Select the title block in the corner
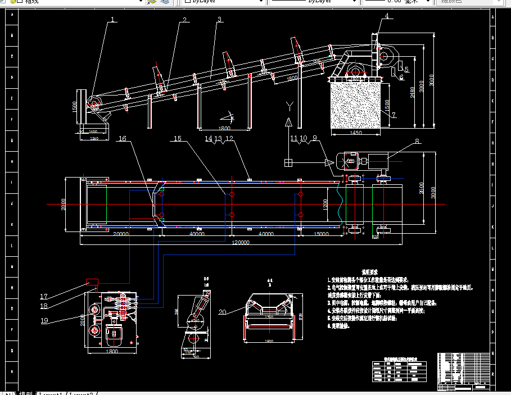 464,371
